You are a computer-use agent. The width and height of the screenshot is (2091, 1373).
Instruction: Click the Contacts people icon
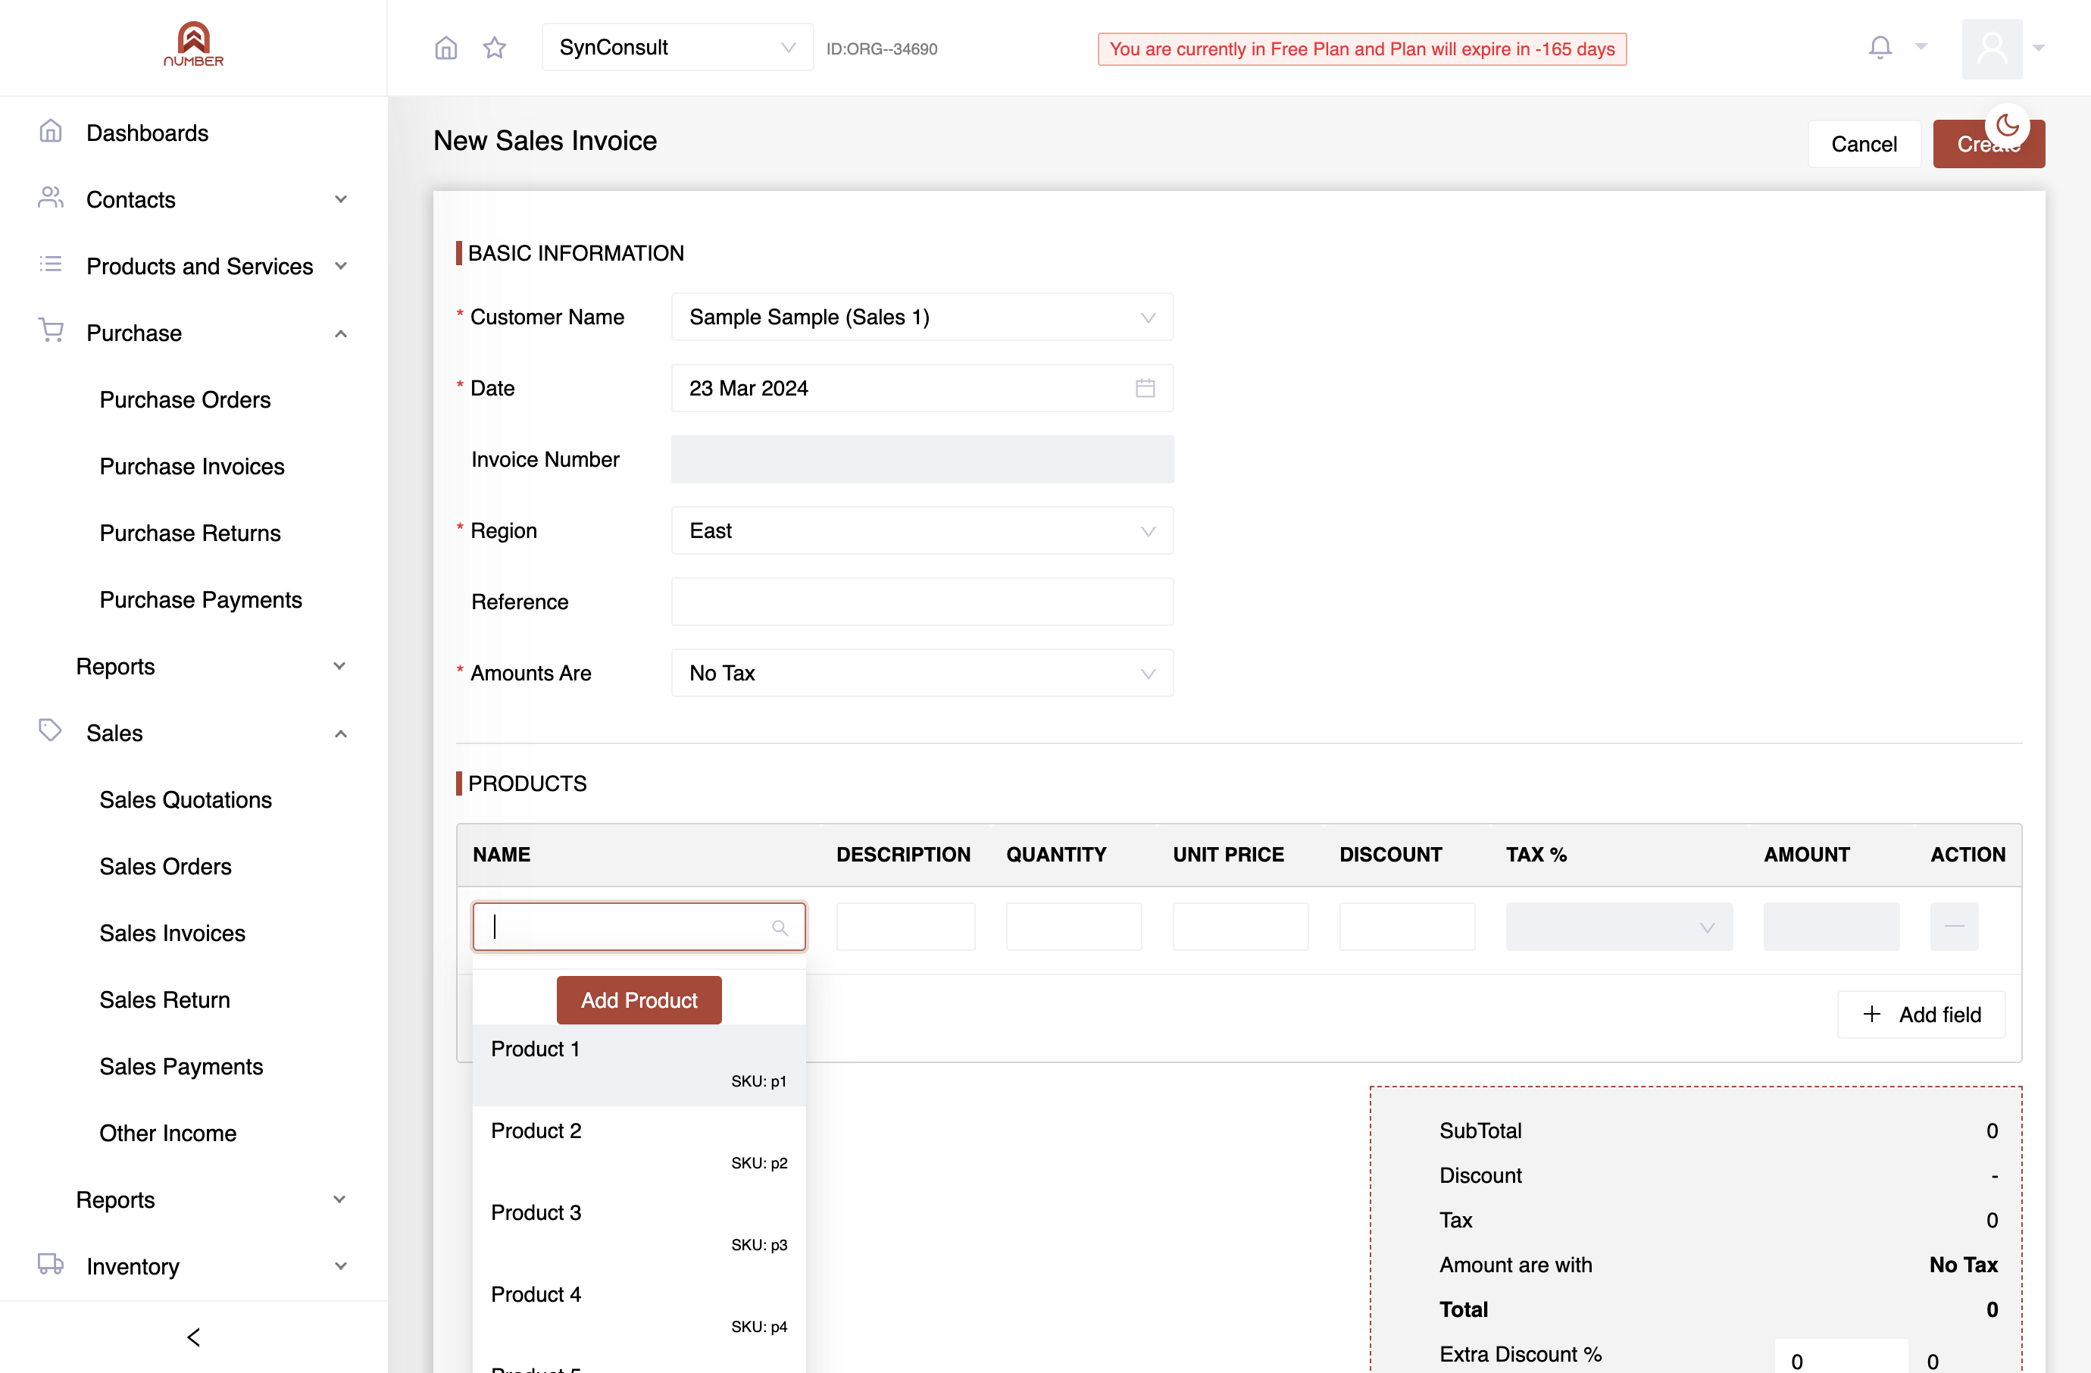[x=51, y=199]
